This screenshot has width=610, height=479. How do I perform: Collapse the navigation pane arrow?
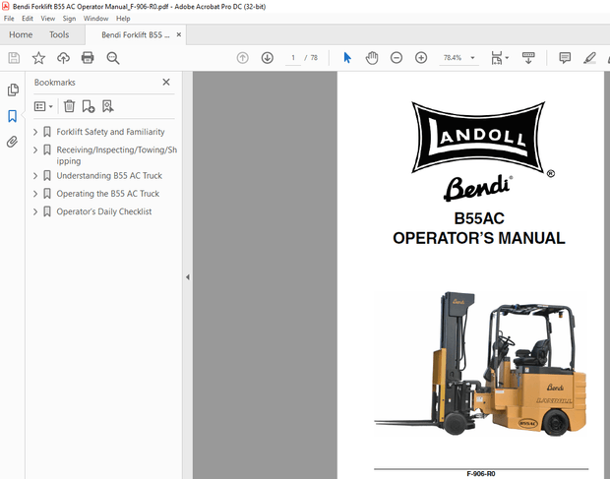[188, 277]
